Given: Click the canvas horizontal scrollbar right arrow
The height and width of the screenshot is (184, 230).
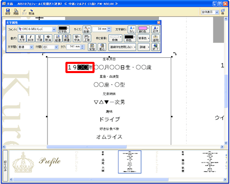Looking at the screenshot, I should click(222, 147).
